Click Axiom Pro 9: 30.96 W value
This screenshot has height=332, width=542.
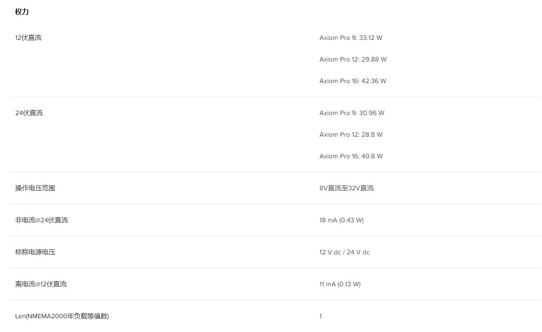(352, 113)
